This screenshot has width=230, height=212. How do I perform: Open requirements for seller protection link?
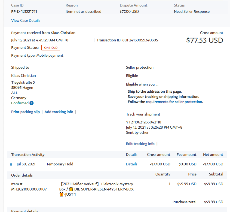click(174, 102)
